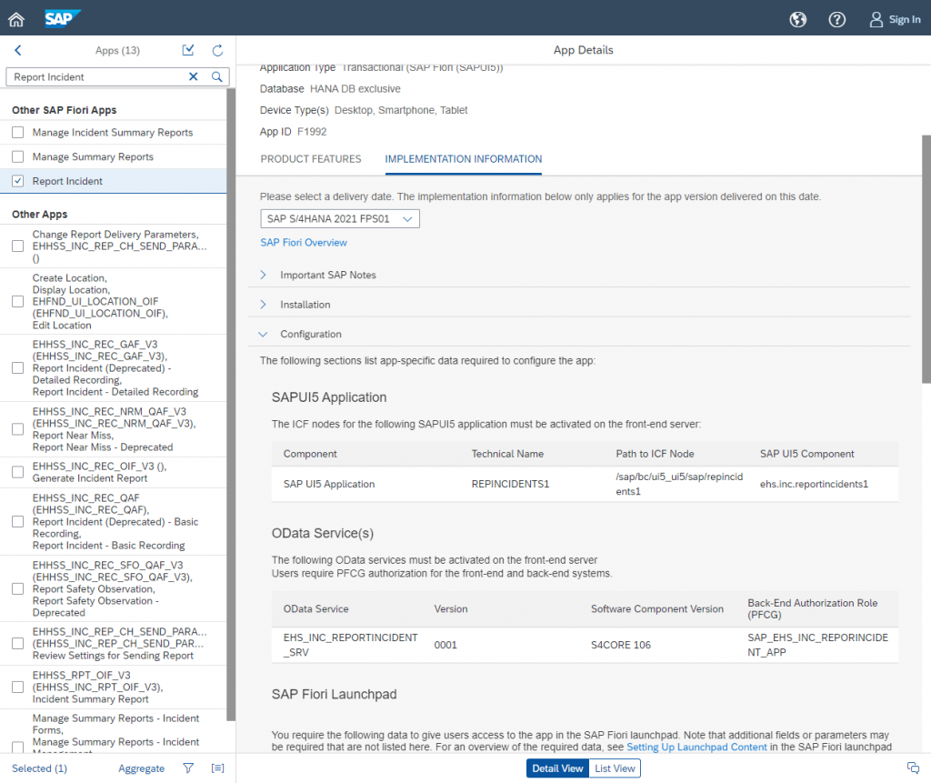Go to the home page icon
The image size is (931, 783).
(16, 20)
